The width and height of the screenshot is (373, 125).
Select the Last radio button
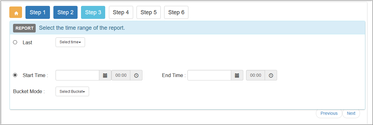pos(15,42)
